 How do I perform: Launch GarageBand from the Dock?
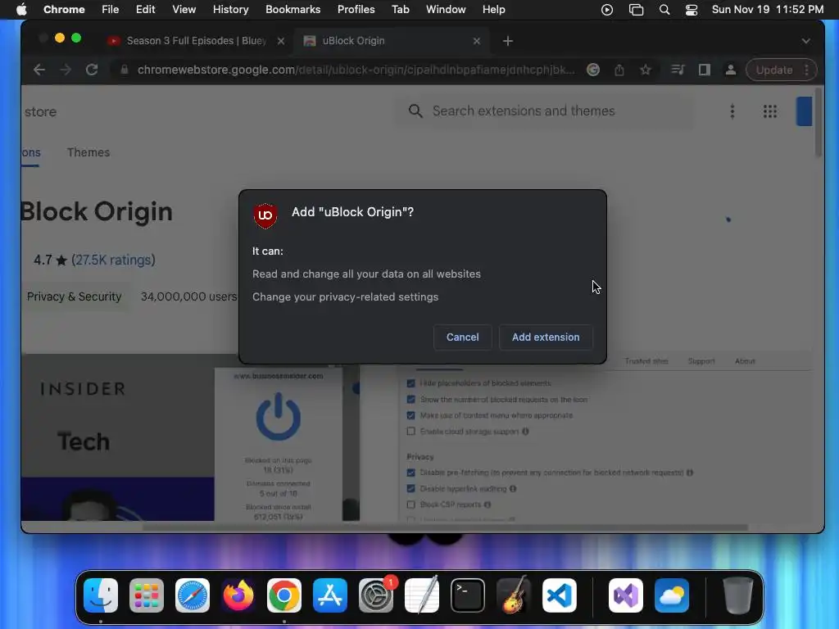click(514, 595)
